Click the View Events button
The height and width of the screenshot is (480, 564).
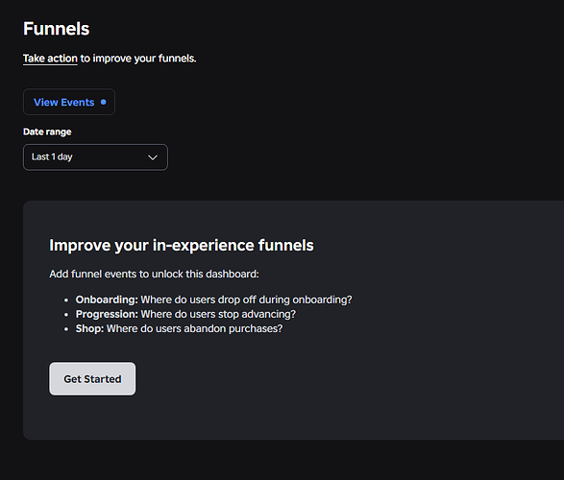(x=69, y=102)
